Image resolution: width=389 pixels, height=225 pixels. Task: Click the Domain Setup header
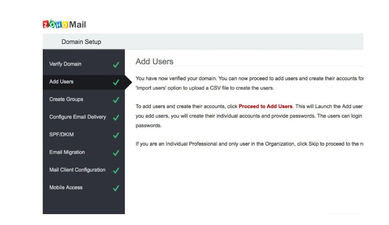coord(81,42)
